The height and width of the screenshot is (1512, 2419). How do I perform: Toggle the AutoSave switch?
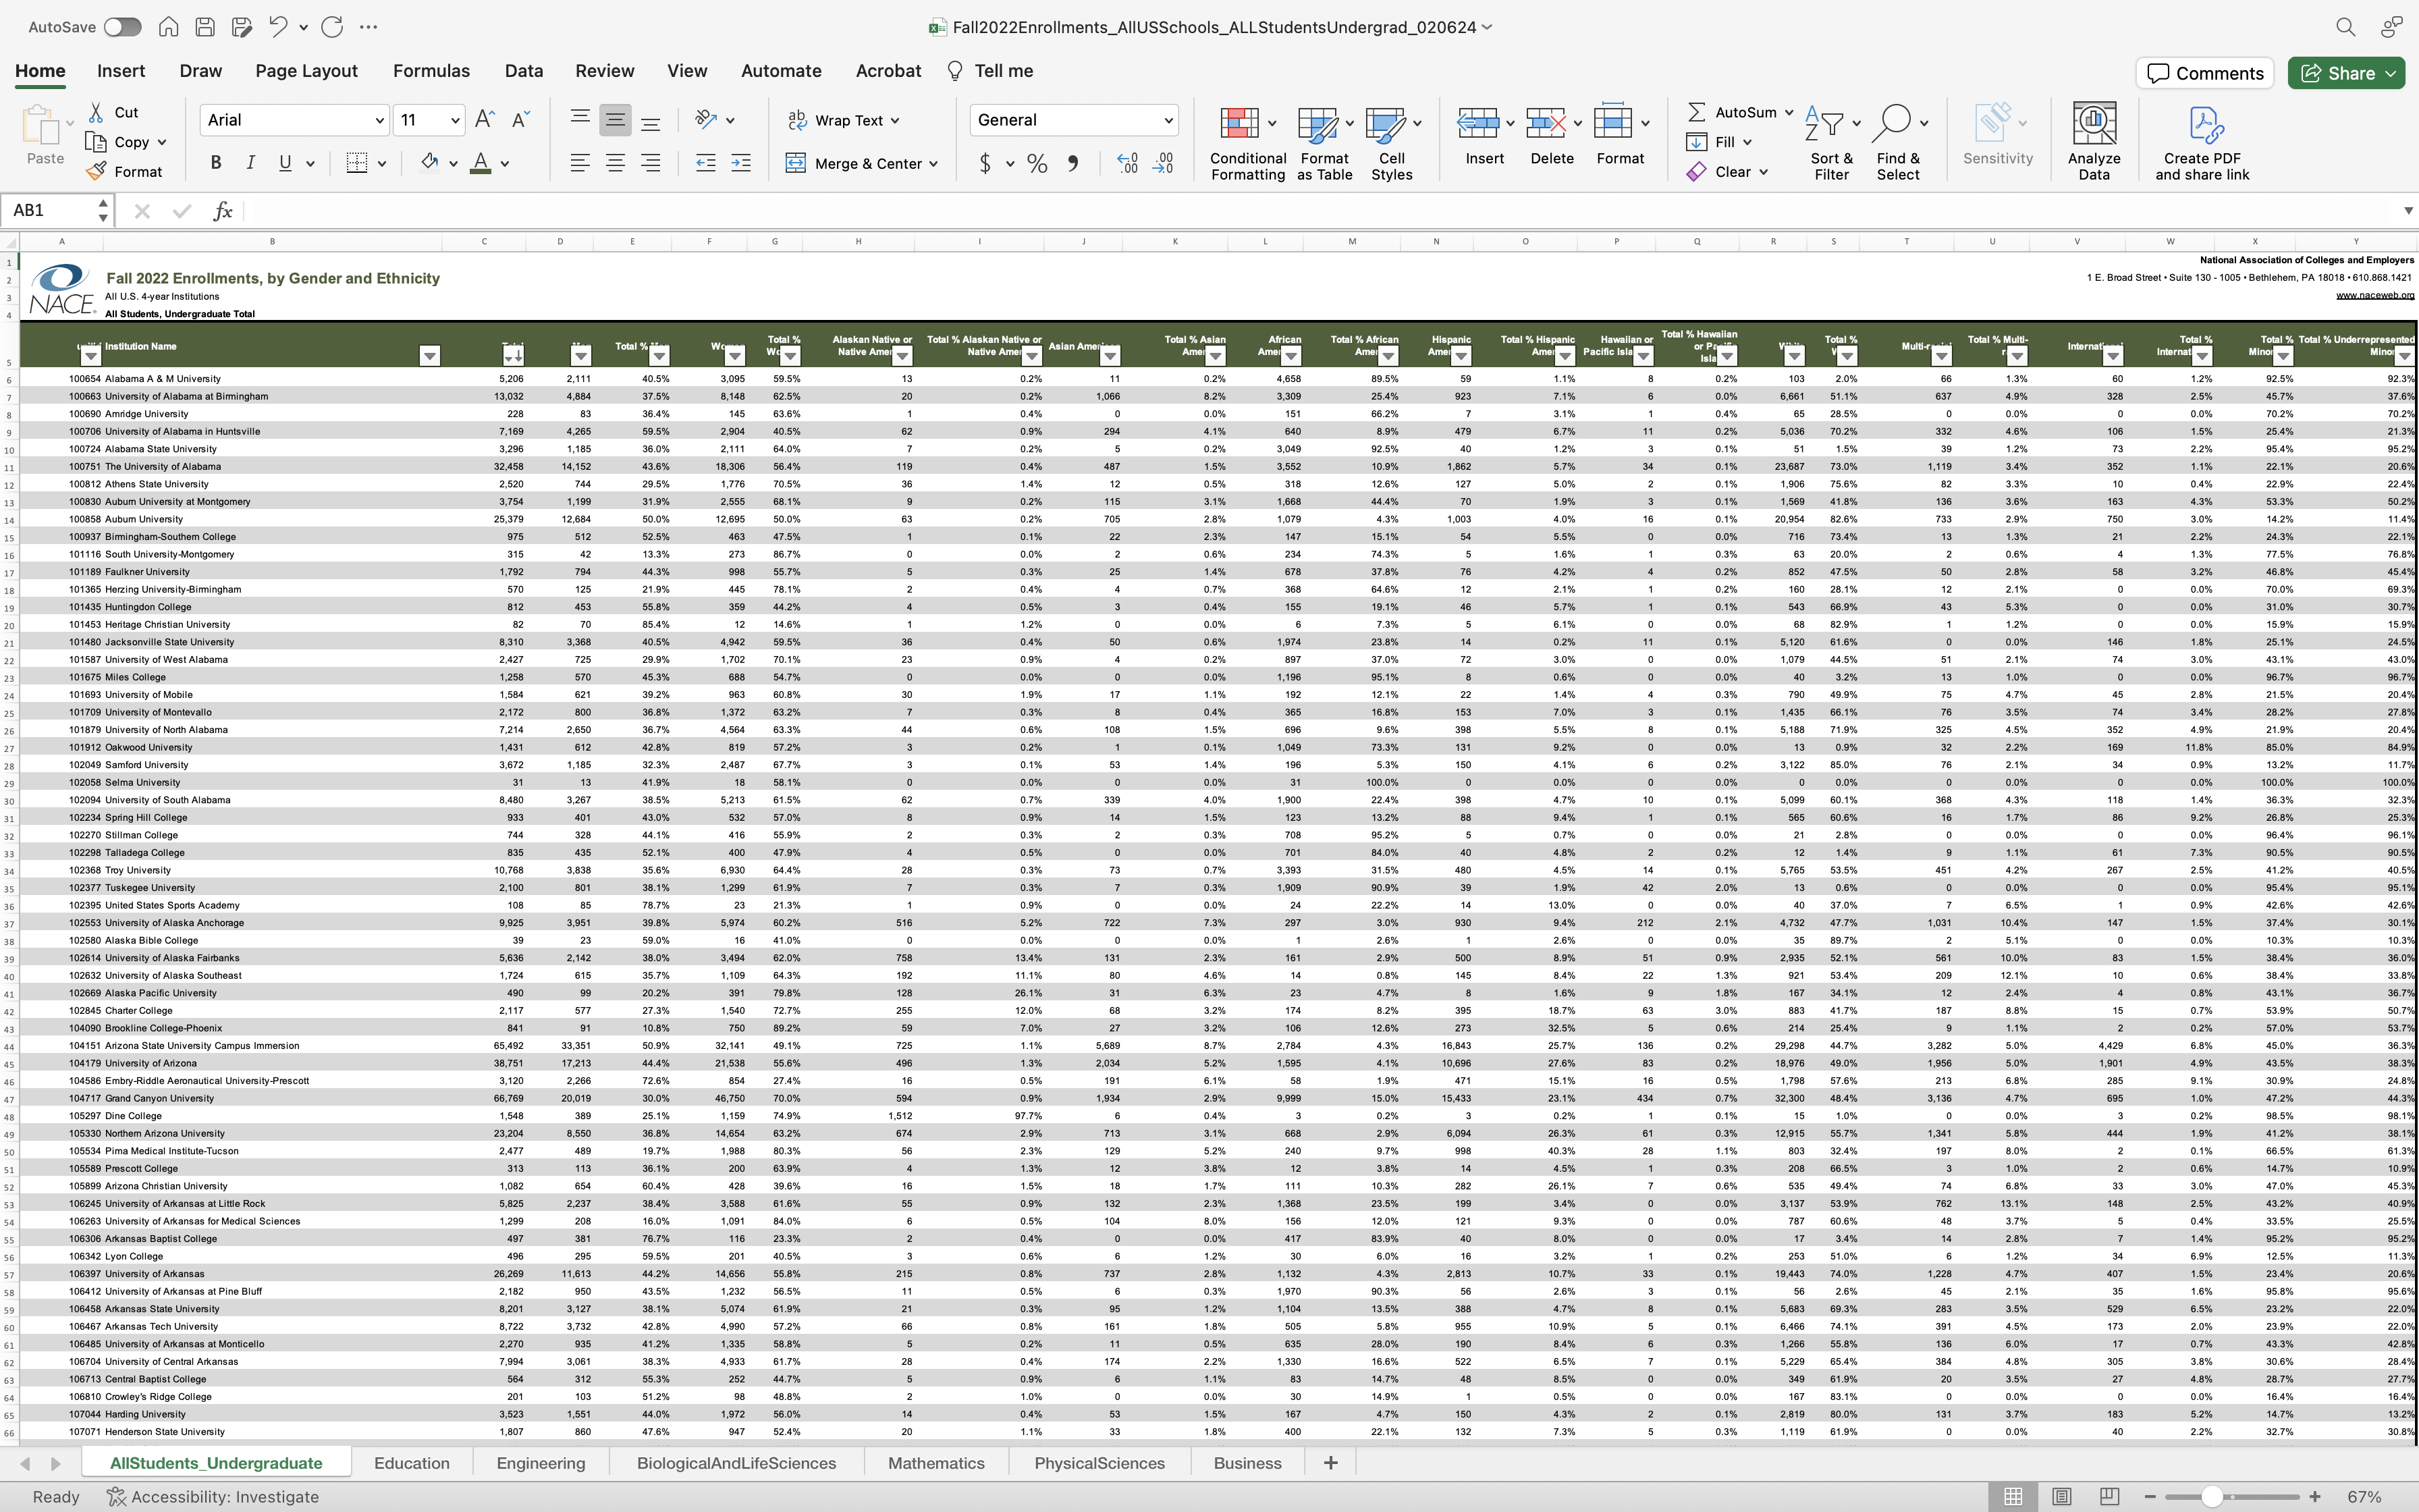point(122,27)
